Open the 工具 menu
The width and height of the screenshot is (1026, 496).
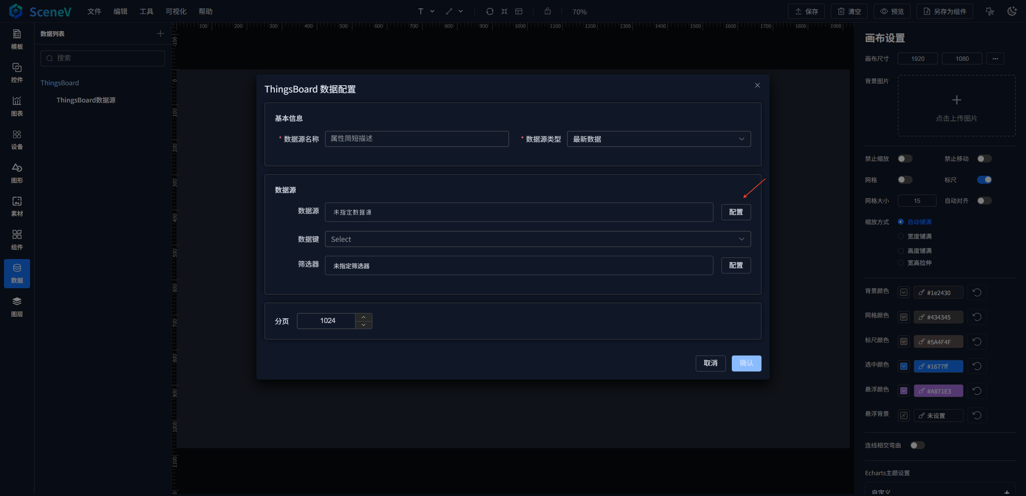coord(146,11)
